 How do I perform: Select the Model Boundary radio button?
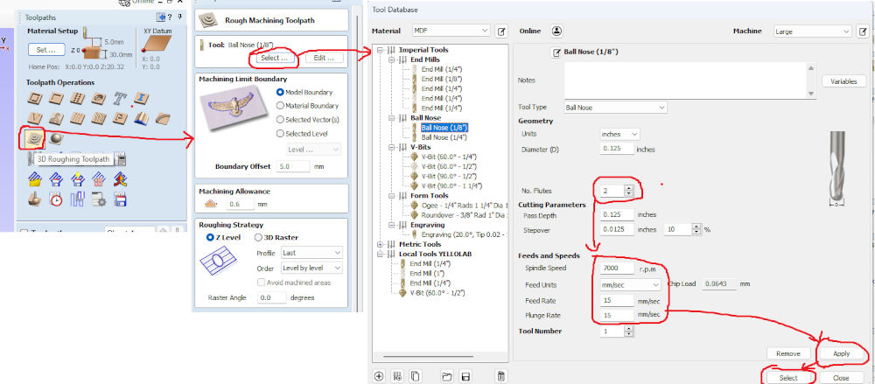tap(280, 92)
